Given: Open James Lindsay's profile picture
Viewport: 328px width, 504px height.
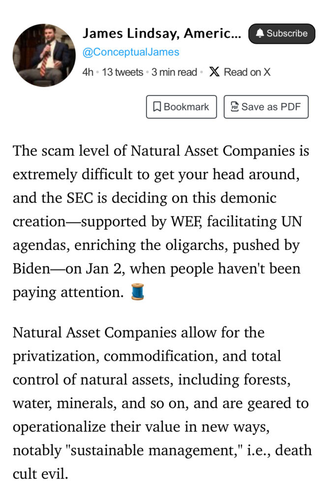Looking at the screenshot, I should (44, 55).
